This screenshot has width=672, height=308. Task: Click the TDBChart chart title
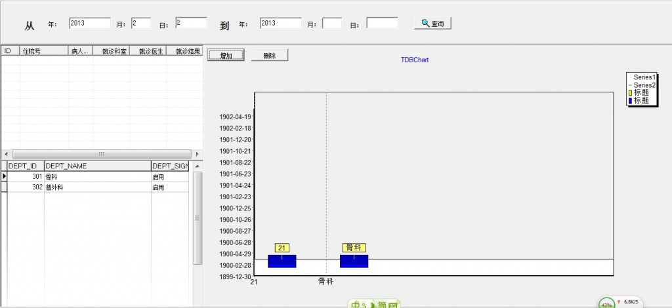coord(415,60)
